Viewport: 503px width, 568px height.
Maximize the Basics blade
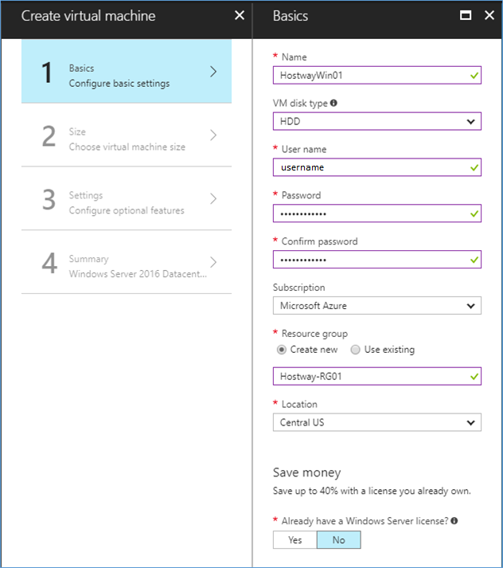tap(466, 15)
